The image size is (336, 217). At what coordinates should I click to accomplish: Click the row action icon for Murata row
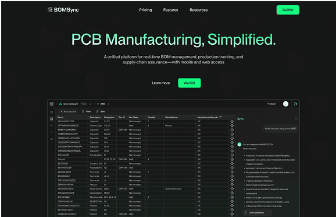pos(232,126)
